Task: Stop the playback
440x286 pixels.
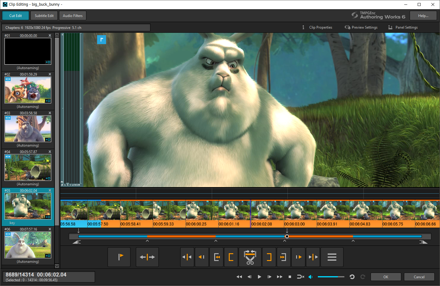Action: (x=290, y=277)
